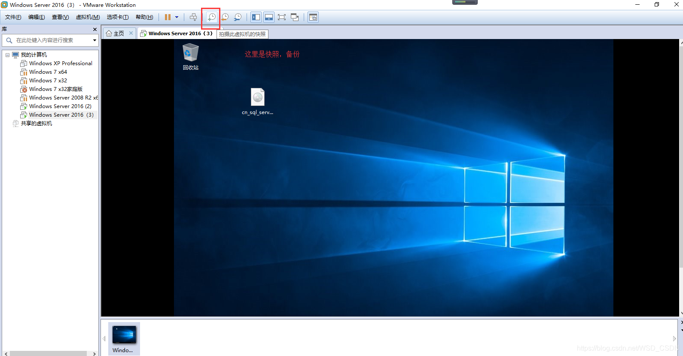Close the 库 library panel
Screen dimensions: 683x356
(x=95, y=29)
